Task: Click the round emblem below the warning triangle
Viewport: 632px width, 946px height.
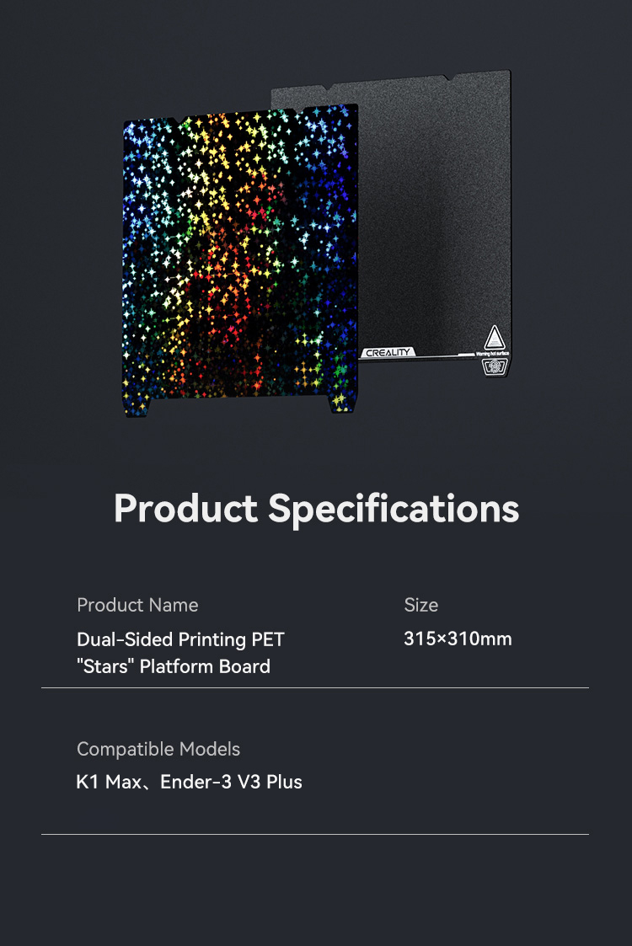Action: point(495,366)
